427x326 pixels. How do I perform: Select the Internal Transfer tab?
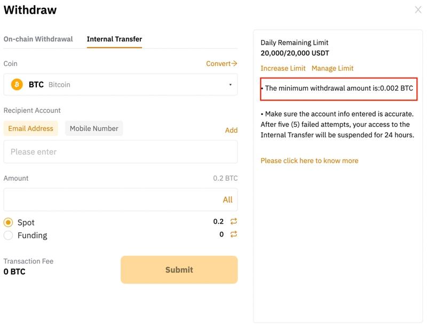[114, 39]
